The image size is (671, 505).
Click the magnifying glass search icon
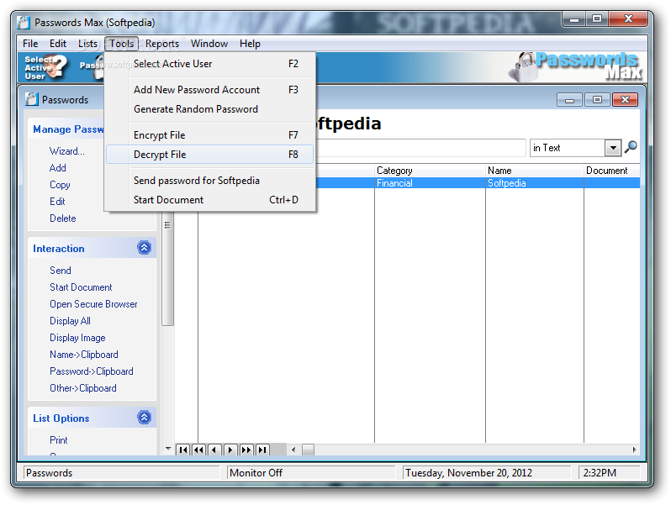click(631, 148)
